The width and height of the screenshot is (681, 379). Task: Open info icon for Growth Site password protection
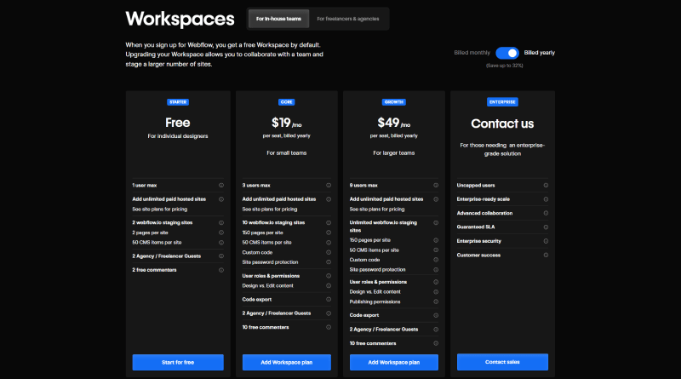pyautogui.click(x=436, y=269)
